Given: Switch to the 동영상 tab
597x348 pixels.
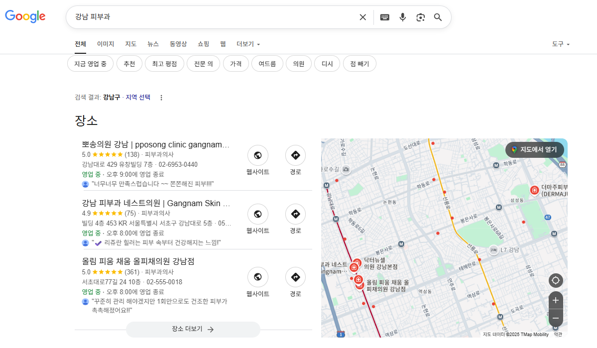Looking at the screenshot, I should click(178, 44).
